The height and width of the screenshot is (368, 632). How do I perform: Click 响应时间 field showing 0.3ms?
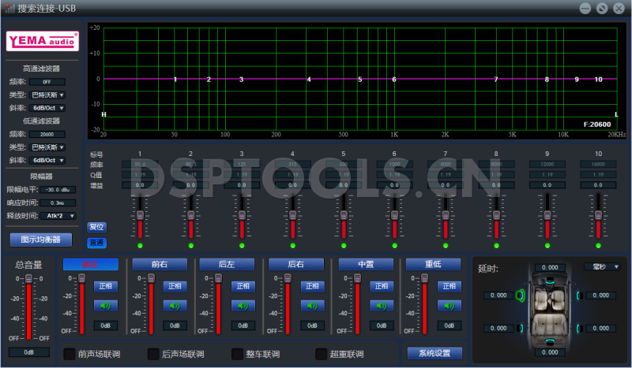(58, 203)
